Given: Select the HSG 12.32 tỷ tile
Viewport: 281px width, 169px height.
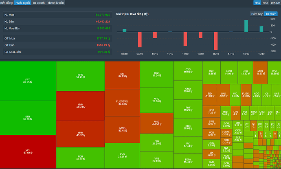Looking at the screenshot, I should [x=245, y=72].
